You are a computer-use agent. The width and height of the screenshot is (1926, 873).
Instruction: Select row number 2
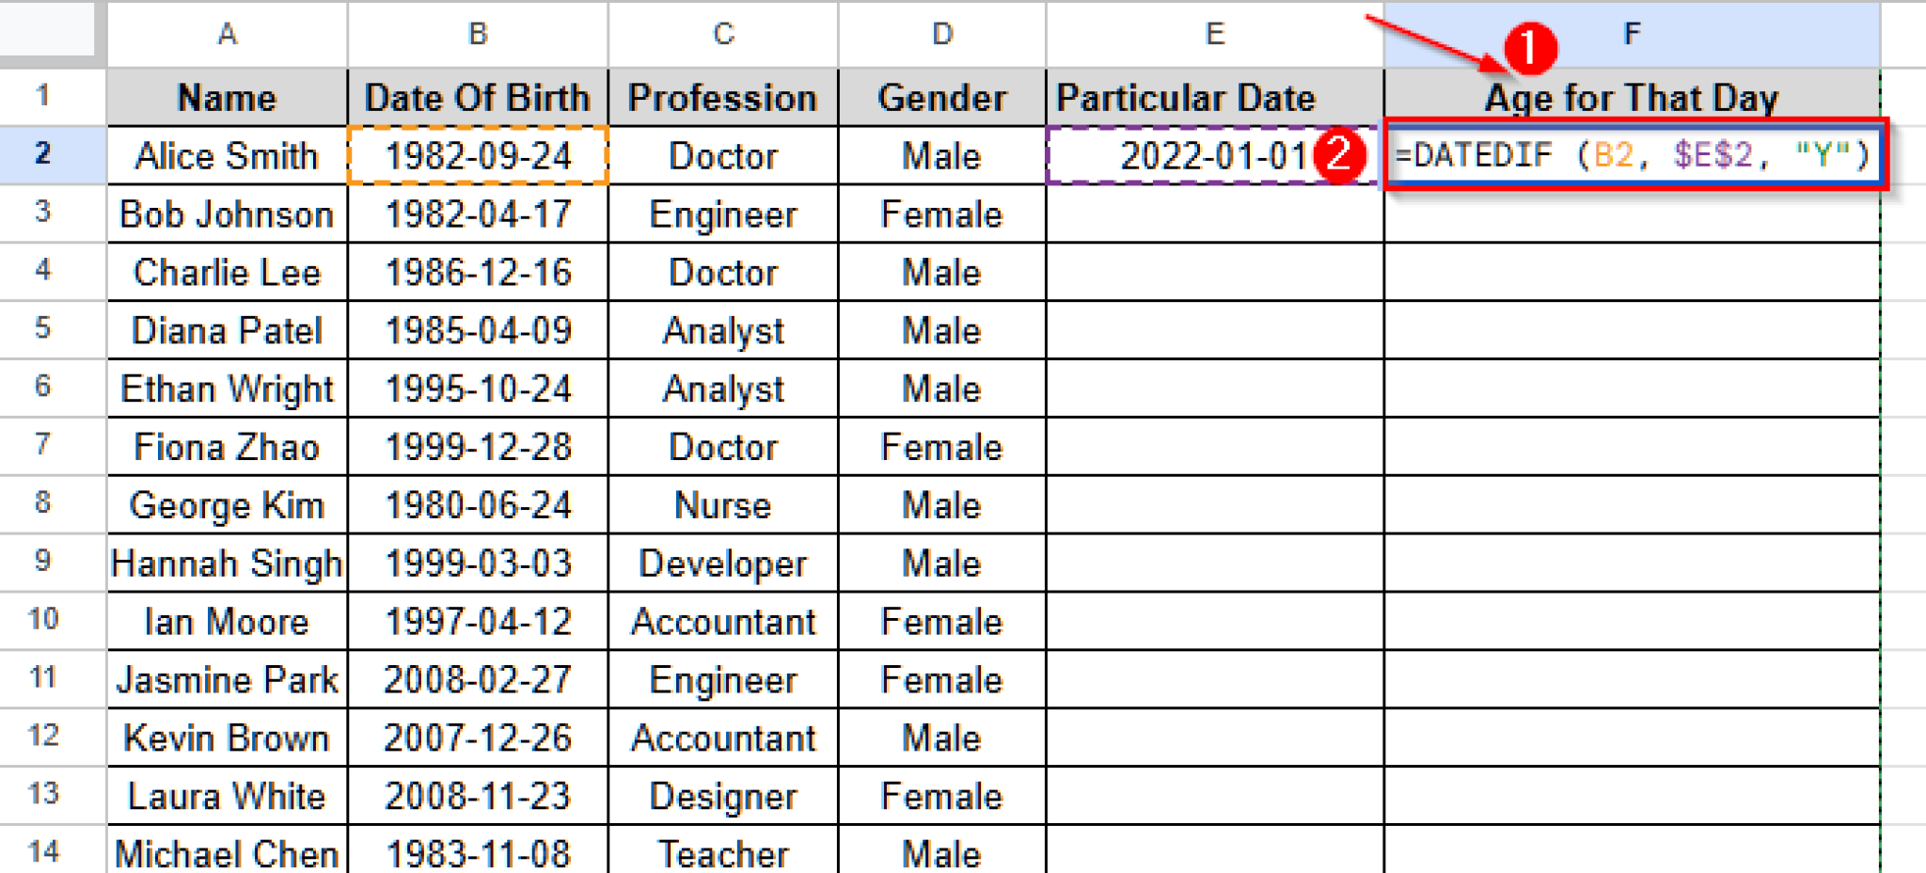42,156
